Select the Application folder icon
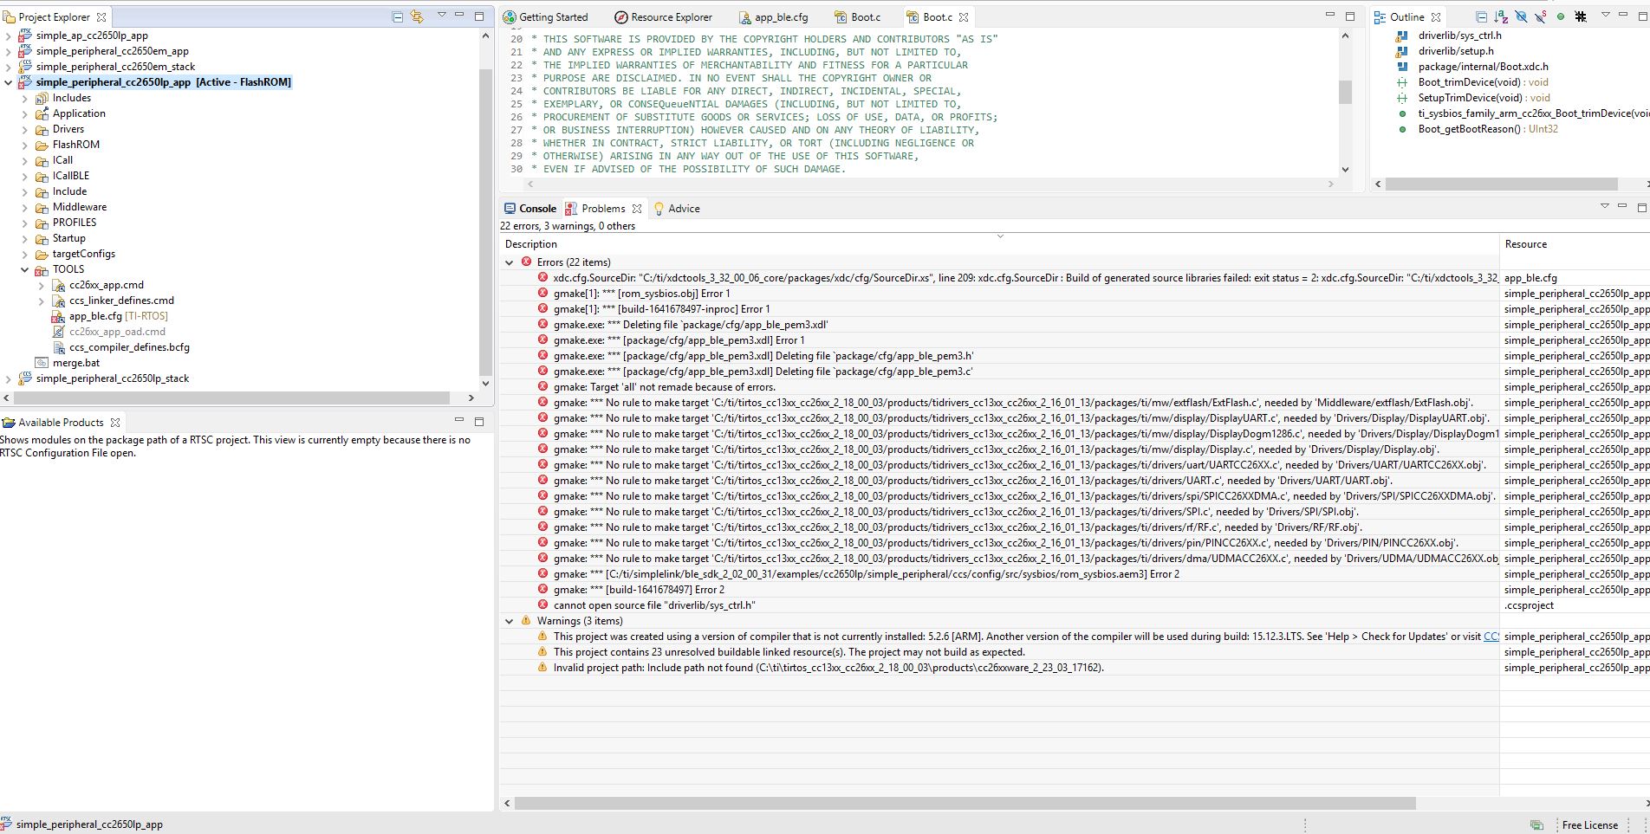The image size is (1650, 834). [42, 113]
